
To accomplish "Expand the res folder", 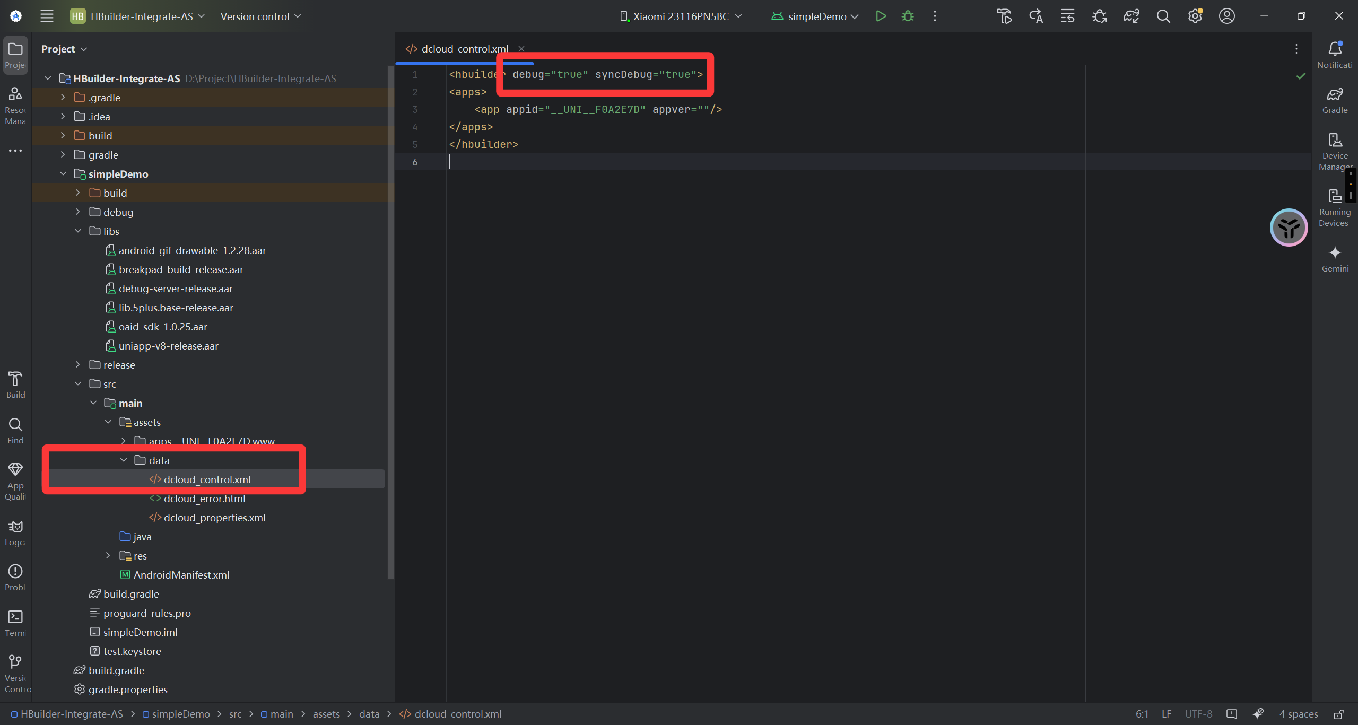I will point(108,555).
